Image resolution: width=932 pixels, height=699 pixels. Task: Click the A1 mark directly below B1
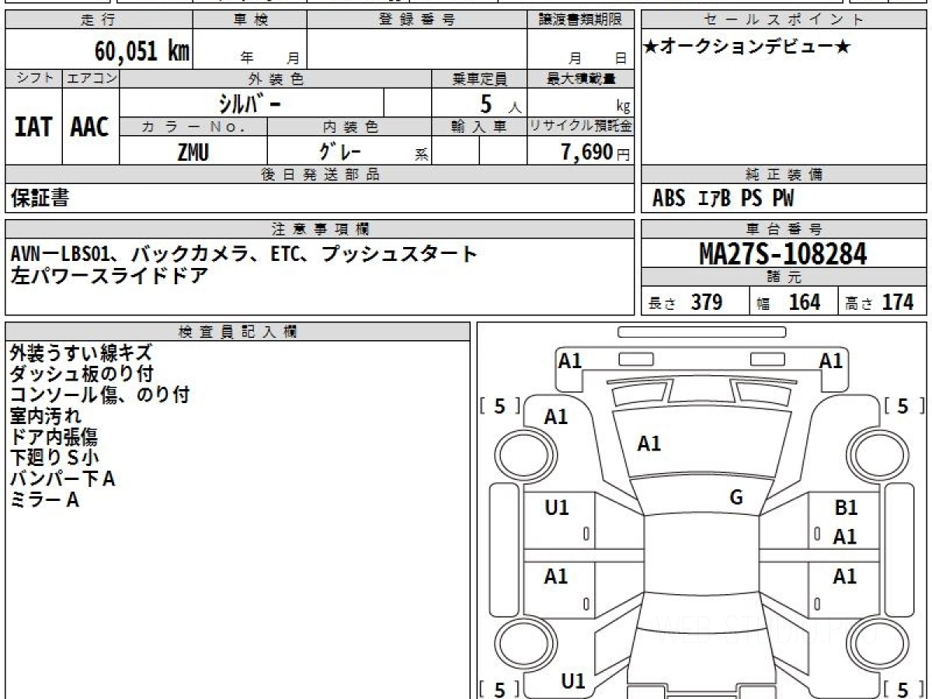pos(845,537)
